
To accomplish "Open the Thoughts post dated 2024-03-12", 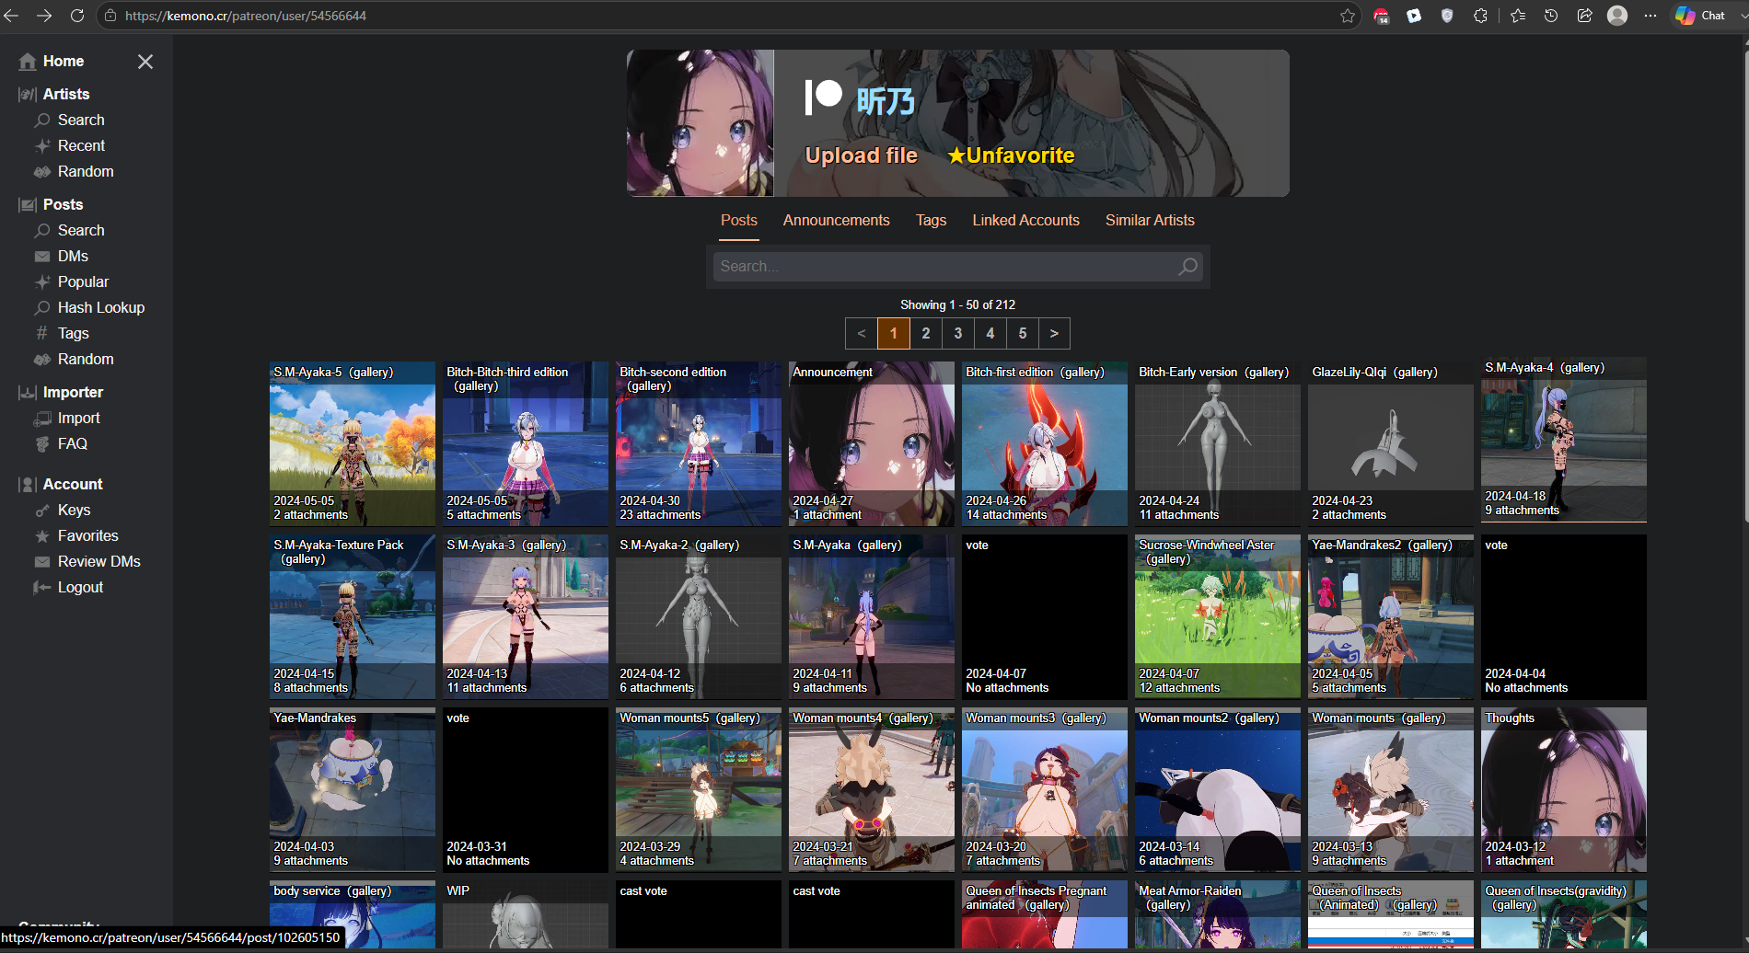I will pyautogui.click(x=1564, y=789).
